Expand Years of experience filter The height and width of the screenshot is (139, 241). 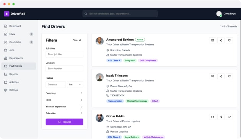[x=64, y=107]
